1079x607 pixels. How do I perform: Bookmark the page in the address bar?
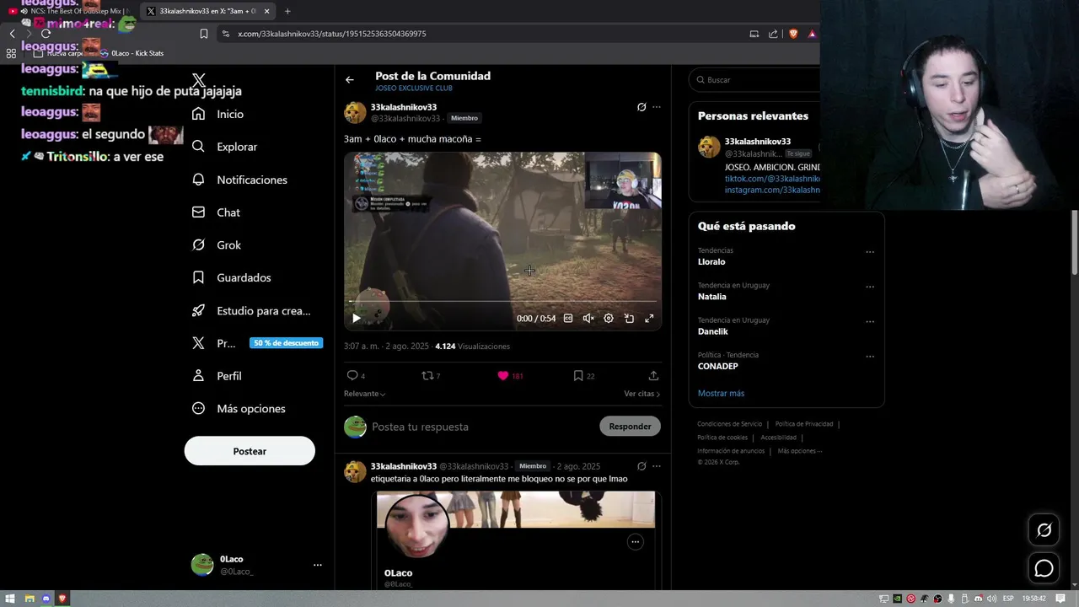[x=203, y=34]
